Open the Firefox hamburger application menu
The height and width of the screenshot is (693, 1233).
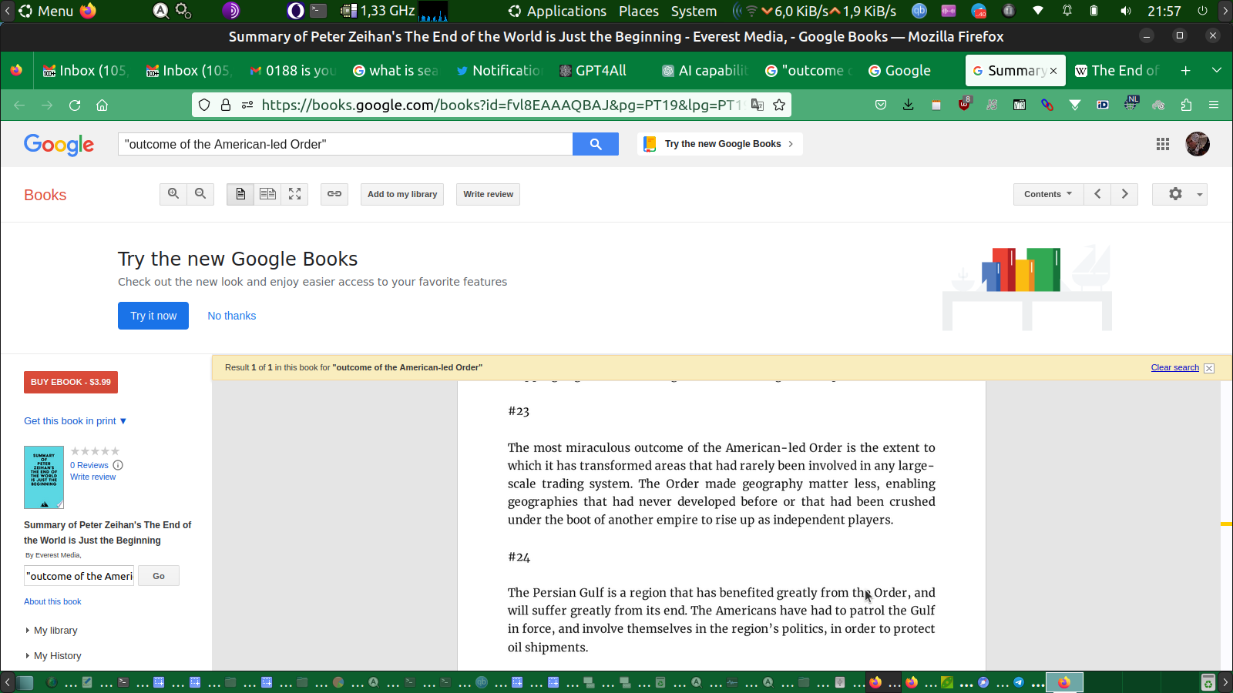click(x=1214, y=105)
